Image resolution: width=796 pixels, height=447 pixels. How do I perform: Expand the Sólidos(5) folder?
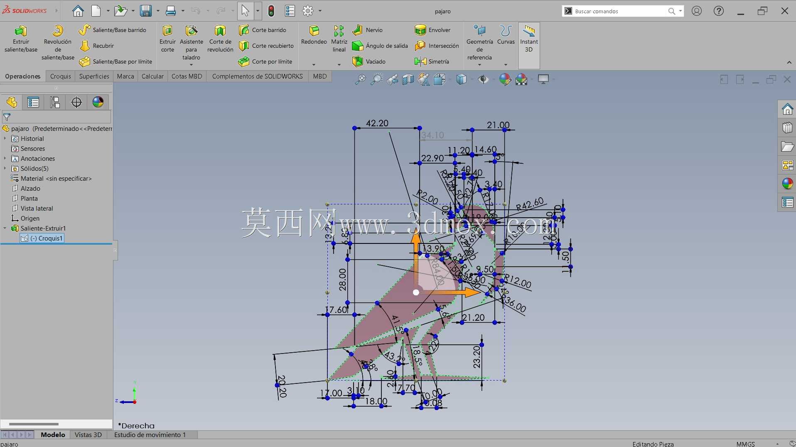coord(5,168)
